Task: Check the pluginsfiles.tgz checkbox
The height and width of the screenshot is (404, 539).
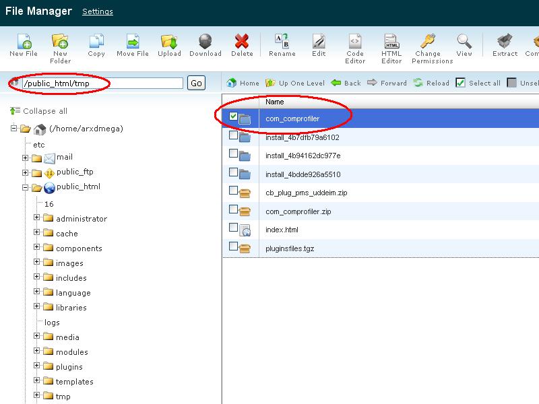Action: pyautogui.click(x=233, y=246)
